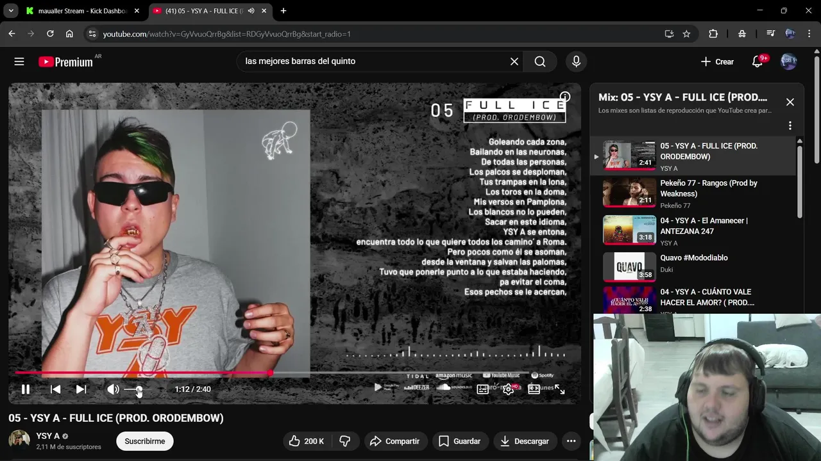Go forward in browser history

(x=31, y=34)
